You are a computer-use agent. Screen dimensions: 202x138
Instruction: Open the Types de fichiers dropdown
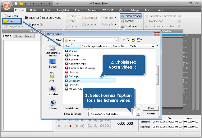pos(138,114)
